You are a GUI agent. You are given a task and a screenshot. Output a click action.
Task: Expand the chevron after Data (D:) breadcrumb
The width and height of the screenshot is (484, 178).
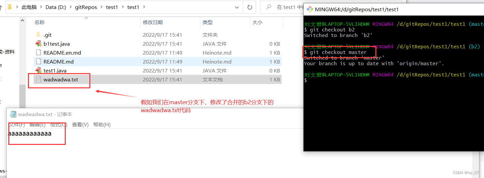(70, 7)
